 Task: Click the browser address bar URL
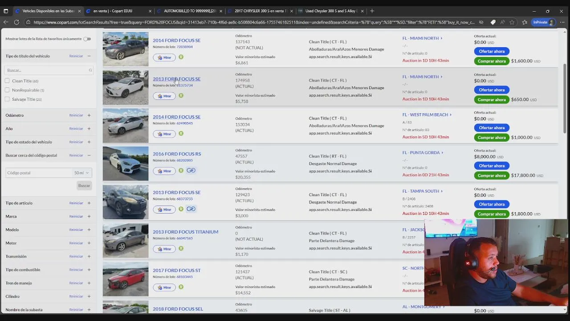(x=254, y=22)
